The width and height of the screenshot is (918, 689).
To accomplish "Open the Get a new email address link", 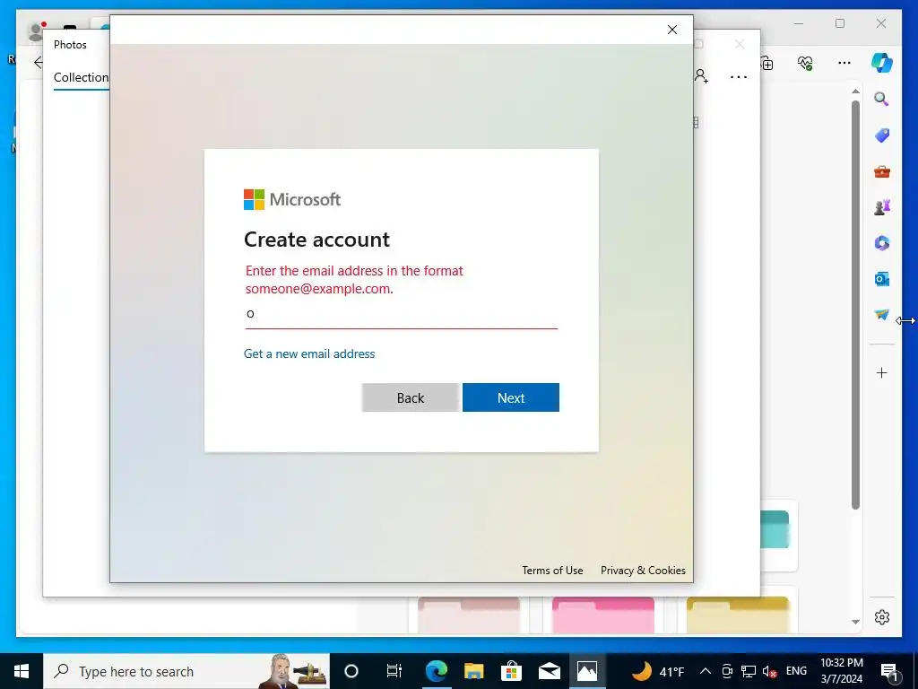I will coord(309,353).
